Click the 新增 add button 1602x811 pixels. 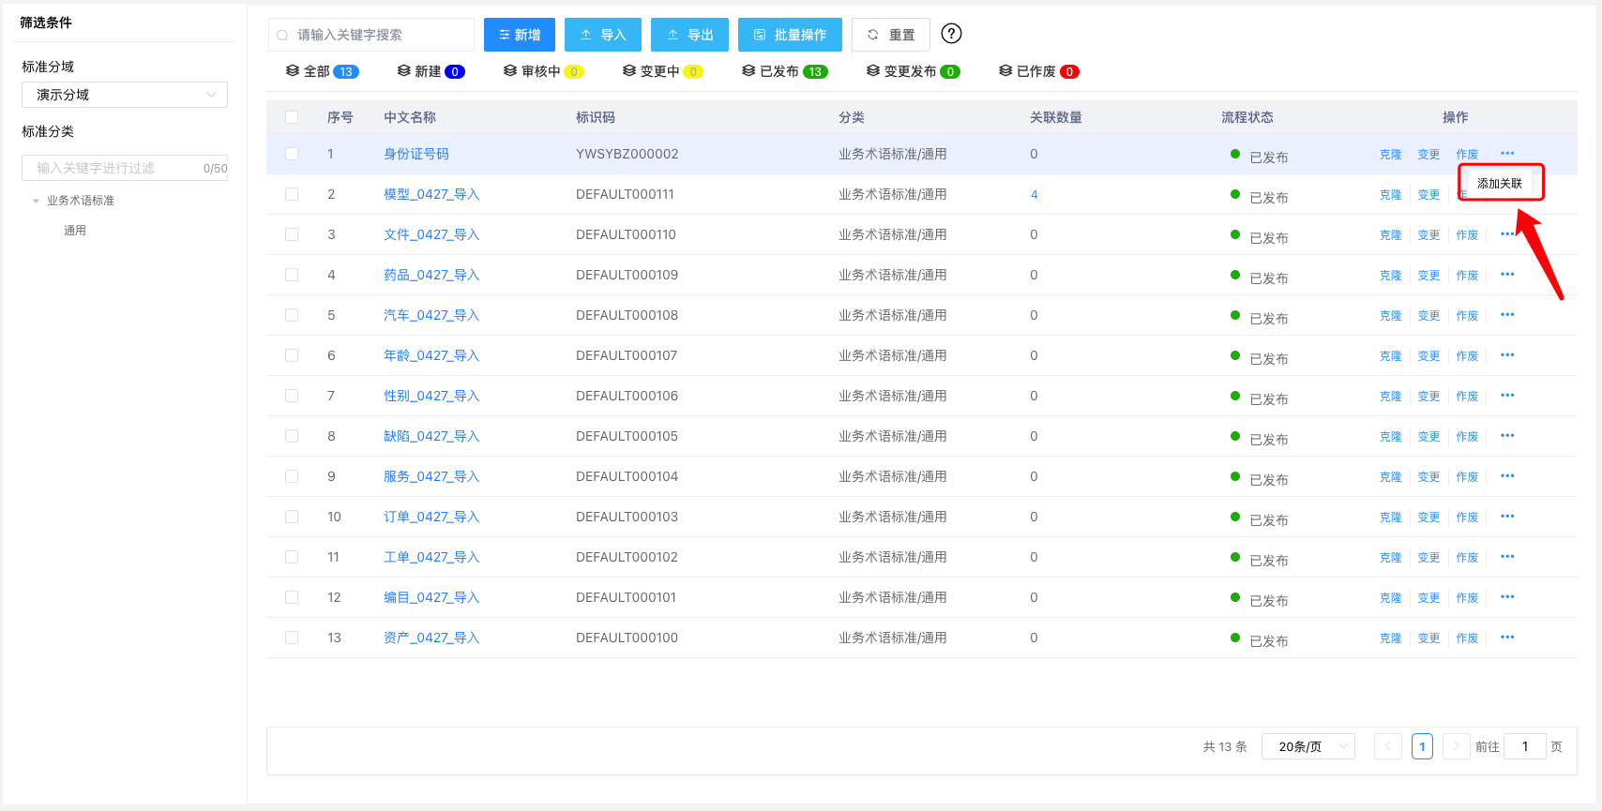point(520,35)
